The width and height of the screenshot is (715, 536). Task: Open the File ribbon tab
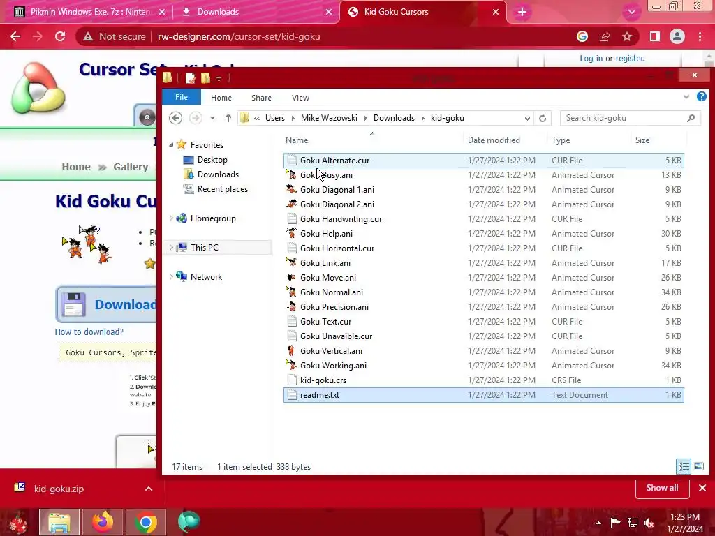click(x=182, y=97)
